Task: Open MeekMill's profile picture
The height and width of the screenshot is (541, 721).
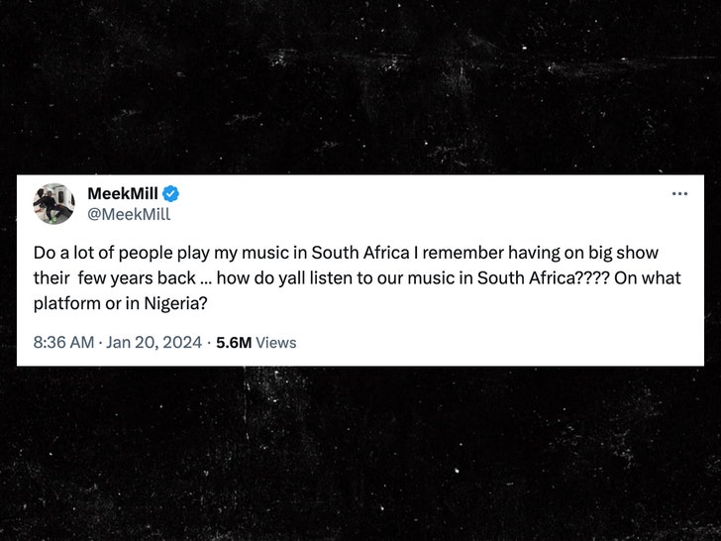Action: coord(53,203)
